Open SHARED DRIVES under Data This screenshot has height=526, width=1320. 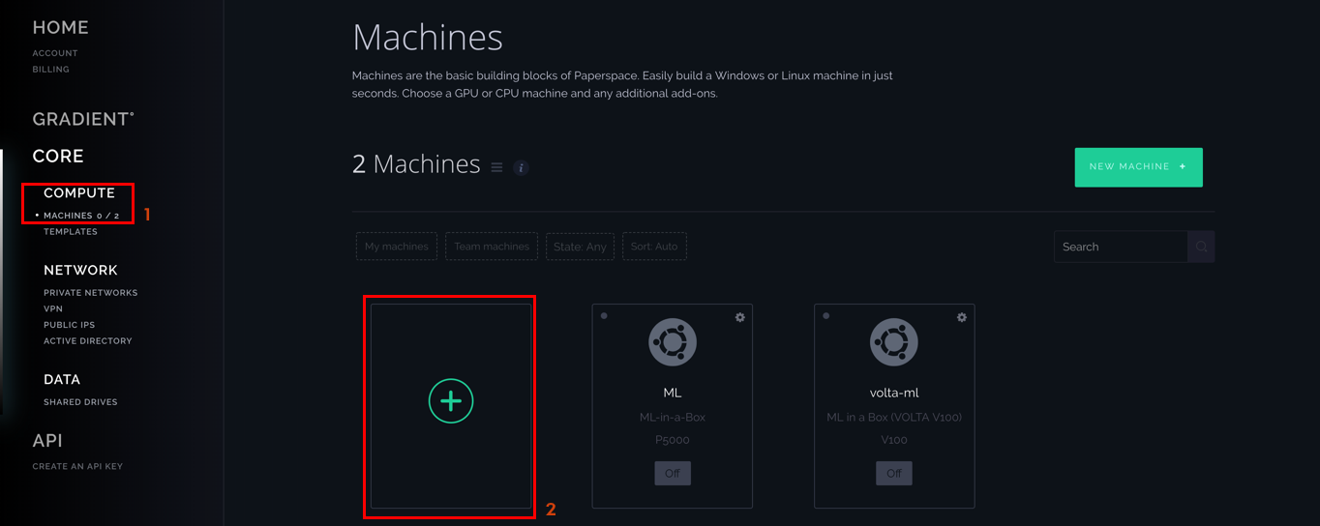(80, 402)
